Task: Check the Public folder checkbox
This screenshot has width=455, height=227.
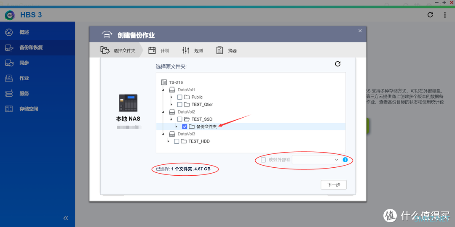Action: point(179,97)
